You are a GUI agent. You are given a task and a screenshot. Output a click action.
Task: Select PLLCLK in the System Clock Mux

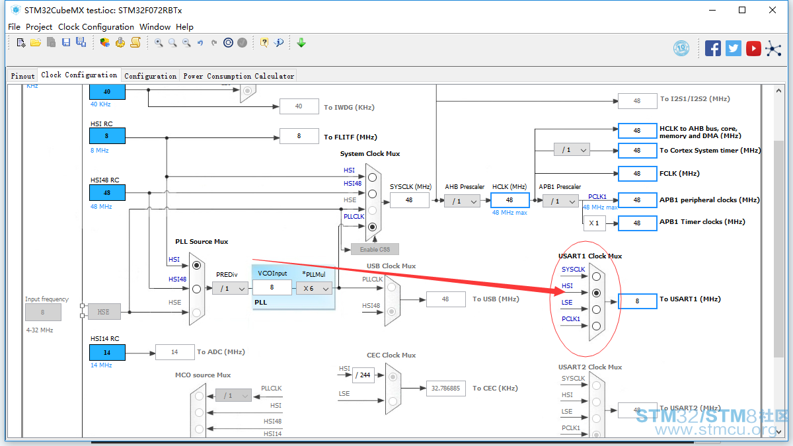[372, 227]
